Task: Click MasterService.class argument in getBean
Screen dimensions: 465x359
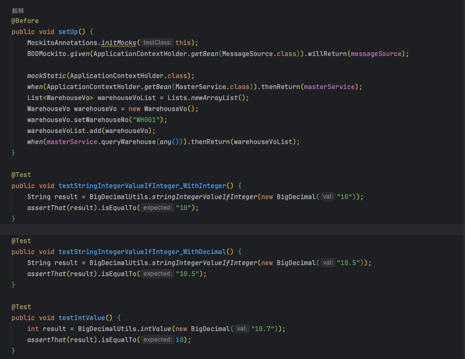Action: pos(212,87)
